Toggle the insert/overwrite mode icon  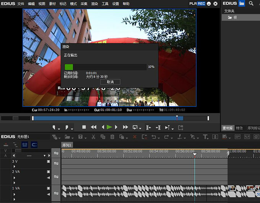6,145
